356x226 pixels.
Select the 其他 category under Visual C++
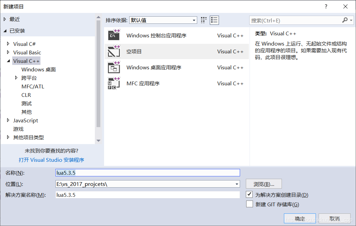(26, 112)
